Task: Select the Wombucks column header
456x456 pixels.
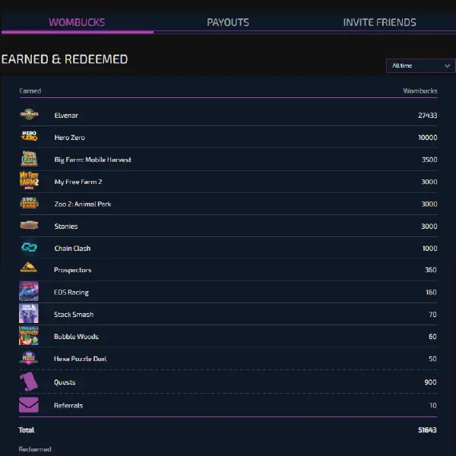Action: point(420,91)
